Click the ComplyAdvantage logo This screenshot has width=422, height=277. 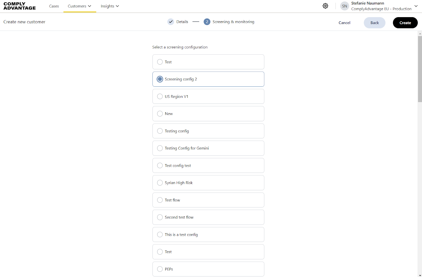pos(20,6)
